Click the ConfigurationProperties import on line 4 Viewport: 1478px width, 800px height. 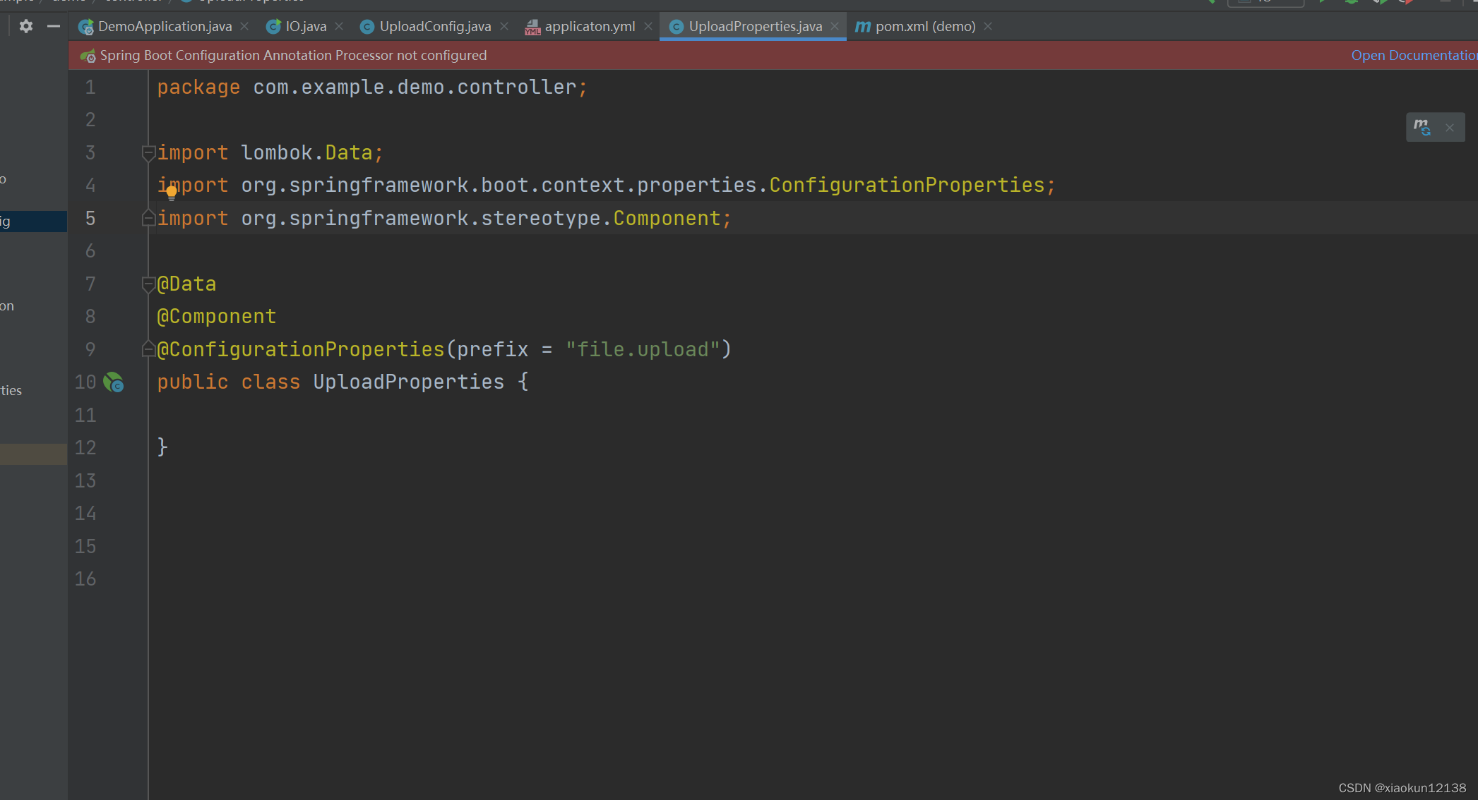pos(907,185)
